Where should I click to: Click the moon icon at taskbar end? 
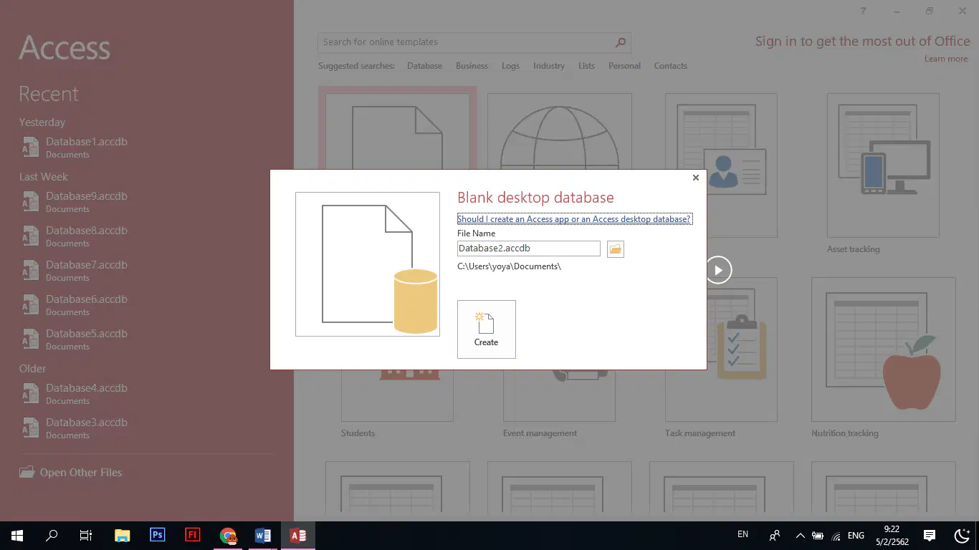click(963, 535)
